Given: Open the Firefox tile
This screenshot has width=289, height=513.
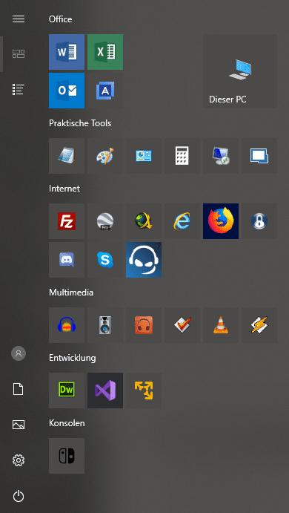Looking at the screenshot, I should (221, 221).
